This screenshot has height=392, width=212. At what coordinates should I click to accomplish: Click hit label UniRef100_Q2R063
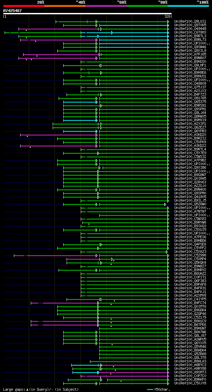[x=190, y=182]
